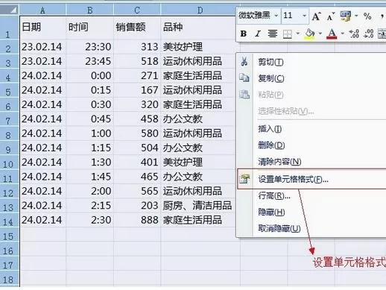The image size is (386, 290).
Task: Open the Borders dropdown arrow
Action: point(298,34)
